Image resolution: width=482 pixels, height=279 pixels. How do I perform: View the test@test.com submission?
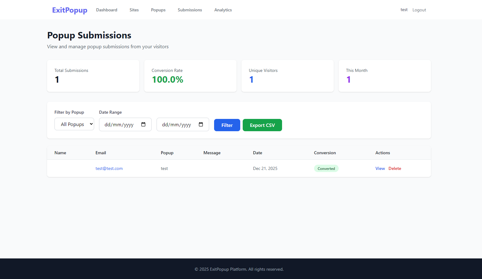point(380,168)
